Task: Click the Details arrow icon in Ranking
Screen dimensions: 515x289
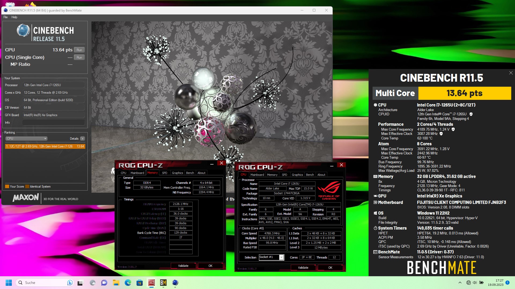Action: [83, 139]
